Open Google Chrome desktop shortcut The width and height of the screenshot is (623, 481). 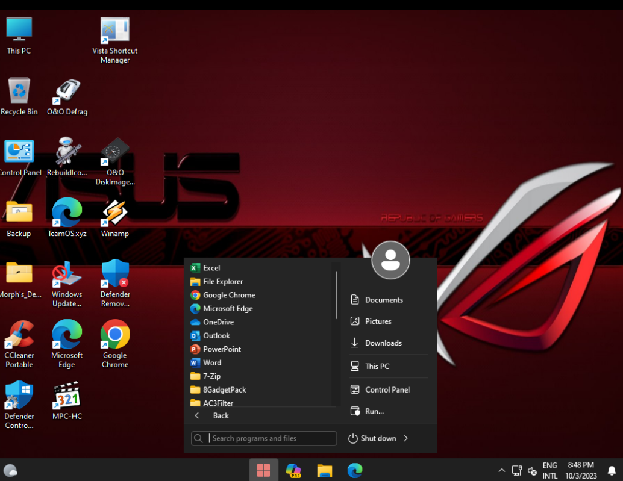coord(115,344)
